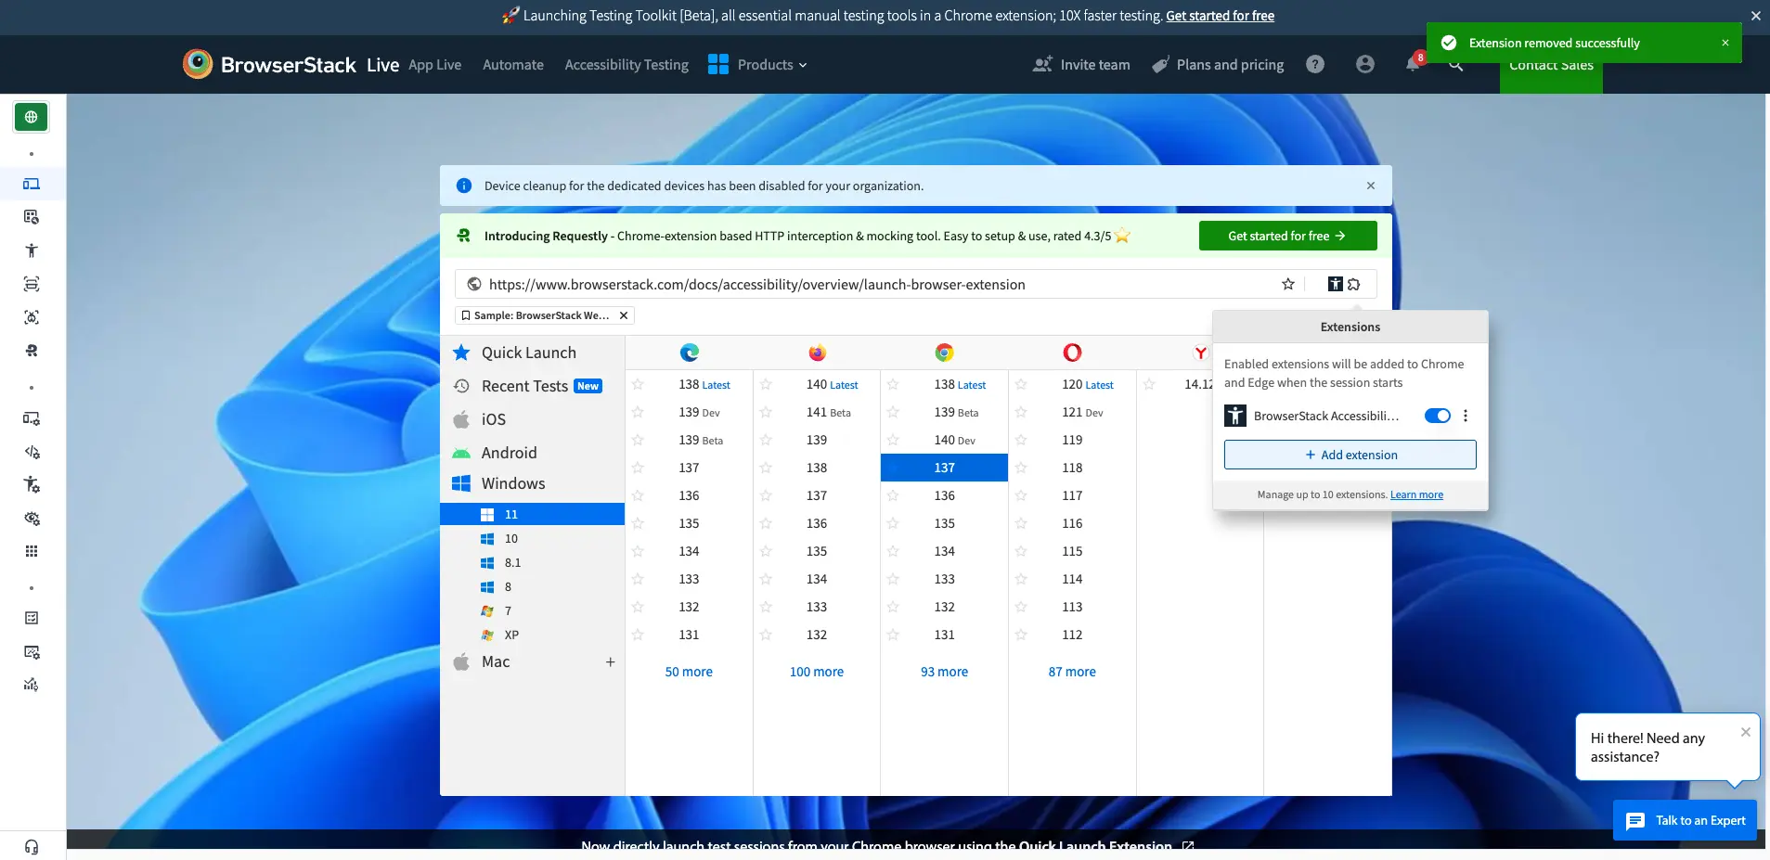Image resolution: width=1770 pixels, height=860 pixels.
Task: Close the Extension removed successfully toast
Action: [x=1725, y=43]
